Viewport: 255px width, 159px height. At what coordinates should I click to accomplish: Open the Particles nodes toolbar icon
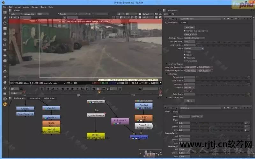5,66
